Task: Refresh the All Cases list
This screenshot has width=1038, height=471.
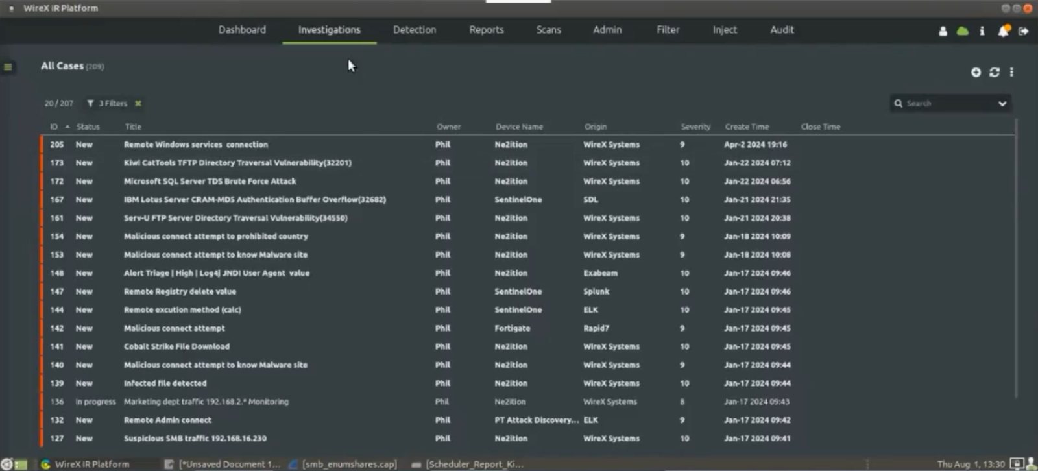Action: [995, 72]
